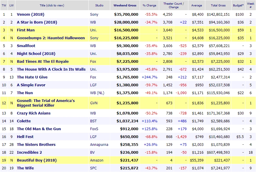This screenshot has width=256, height=172.
Task: Click the % Change column header
Action: [149, 5]
